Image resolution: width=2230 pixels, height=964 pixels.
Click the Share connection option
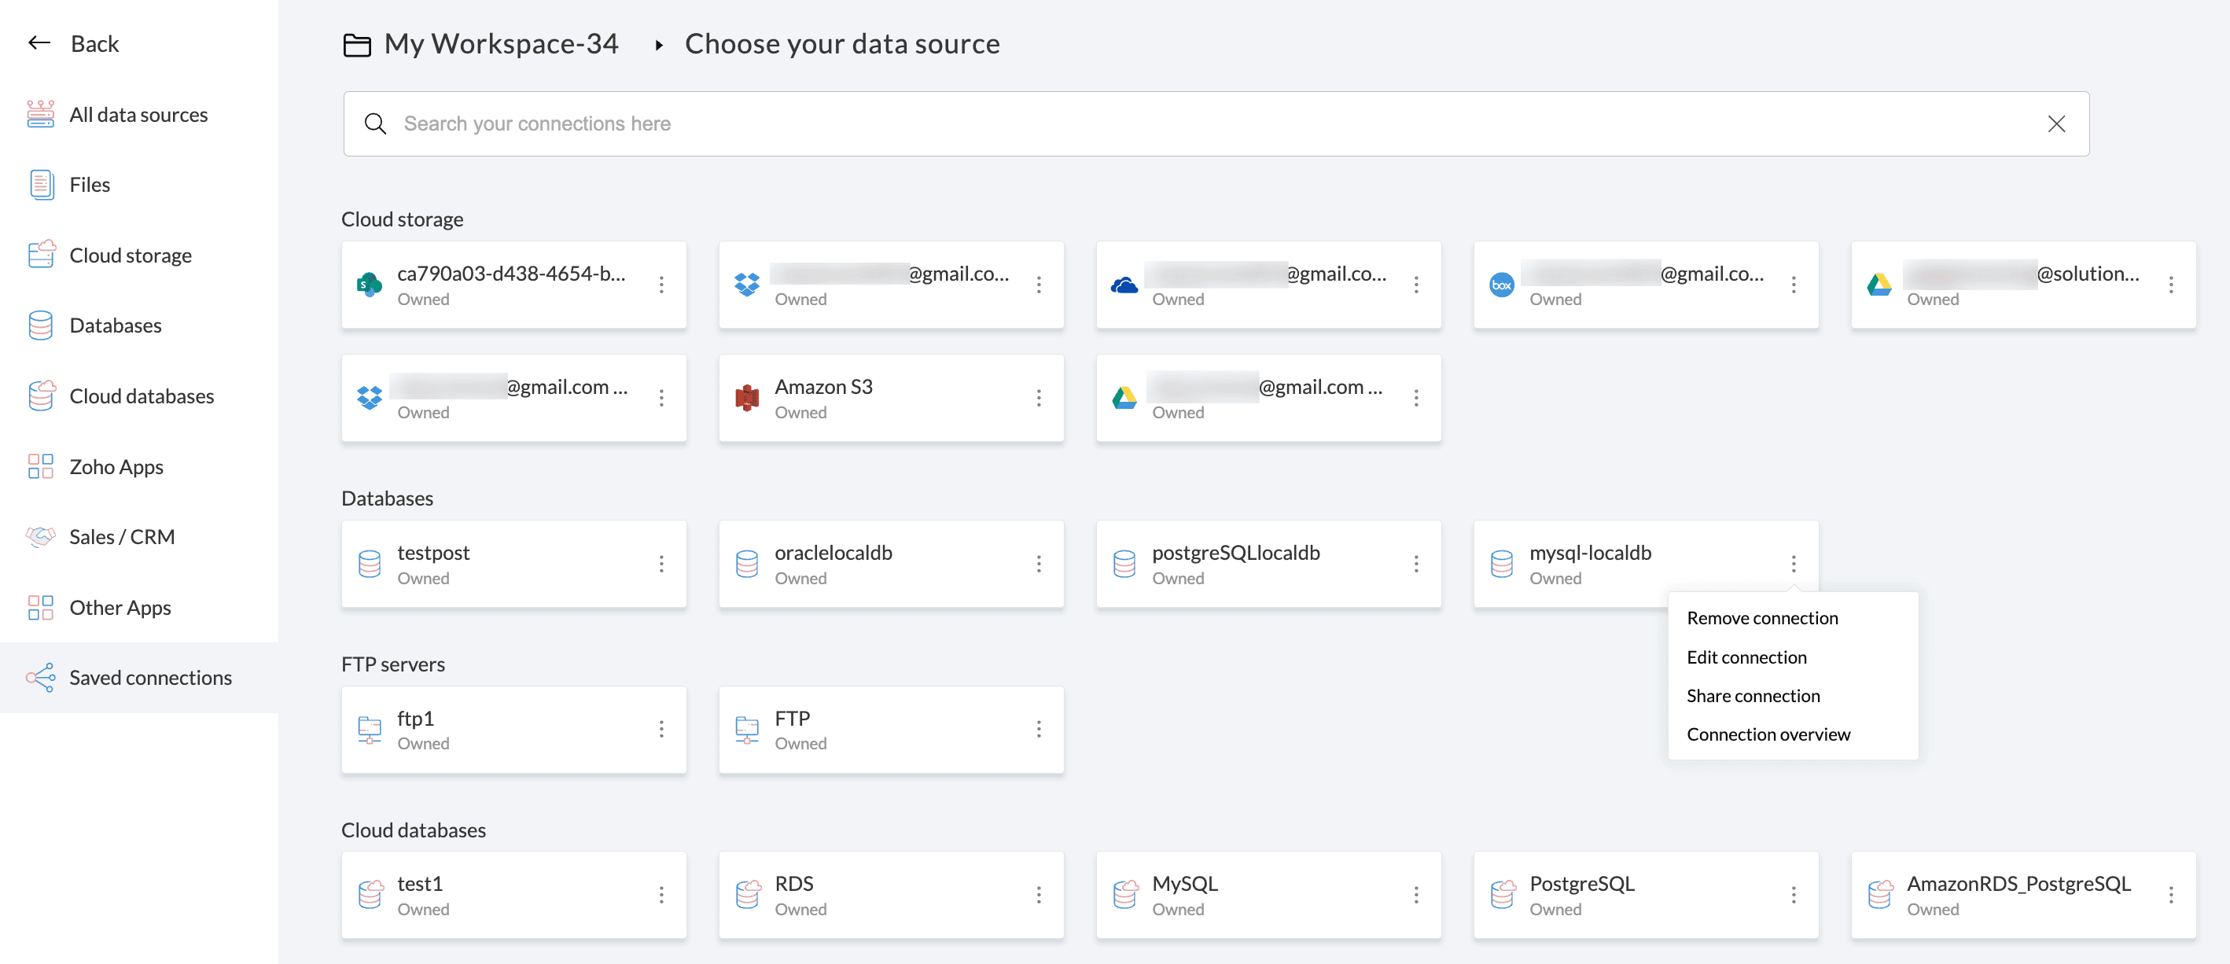(1752, 696)
